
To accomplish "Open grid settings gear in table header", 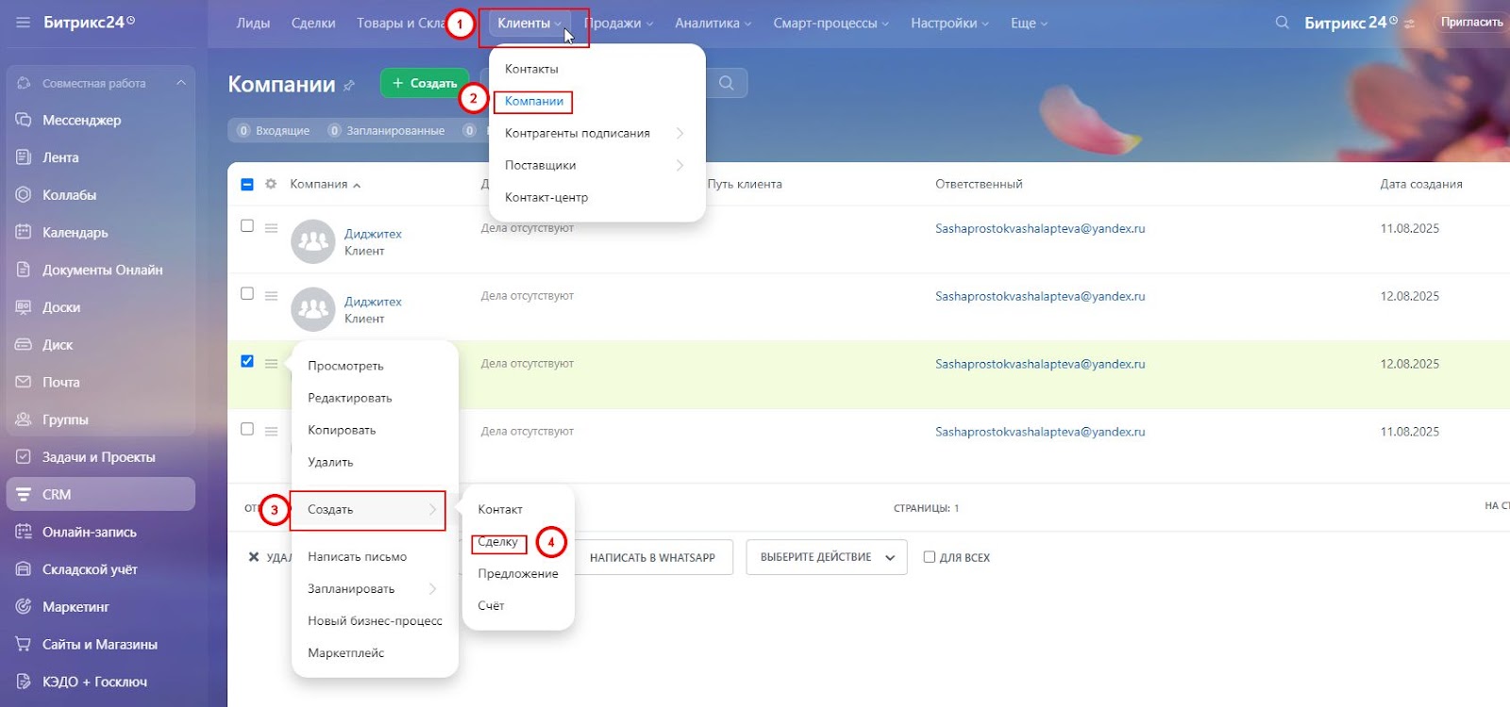I will 271,184.
